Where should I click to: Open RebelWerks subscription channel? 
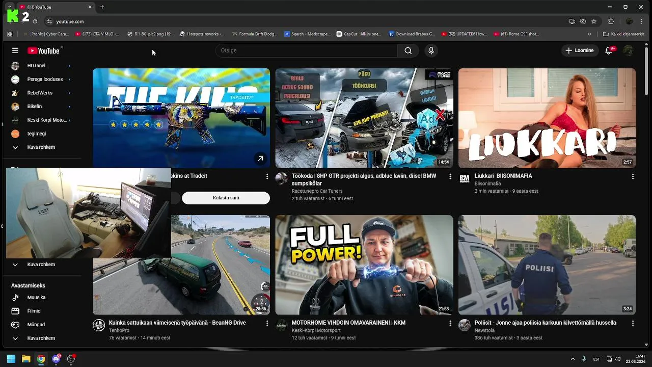pyautogui.click(x=41, y=93)
